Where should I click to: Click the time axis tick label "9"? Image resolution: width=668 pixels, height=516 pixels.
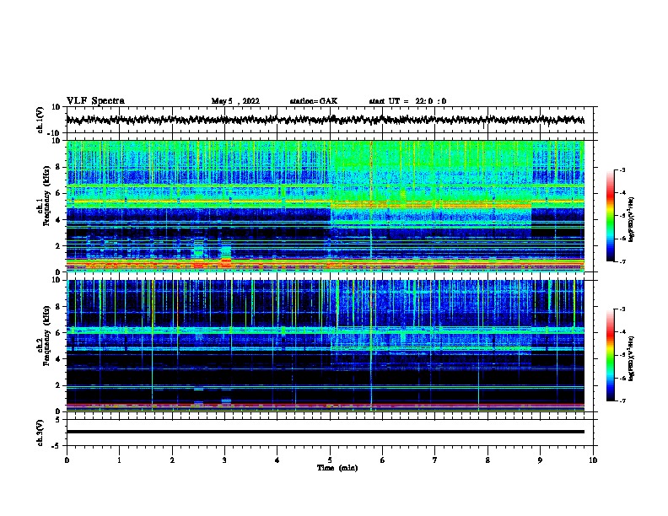click(540, 460)
